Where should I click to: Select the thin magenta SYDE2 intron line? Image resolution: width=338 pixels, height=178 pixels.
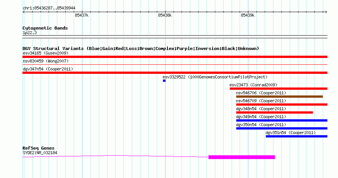[x=115, y=156]
